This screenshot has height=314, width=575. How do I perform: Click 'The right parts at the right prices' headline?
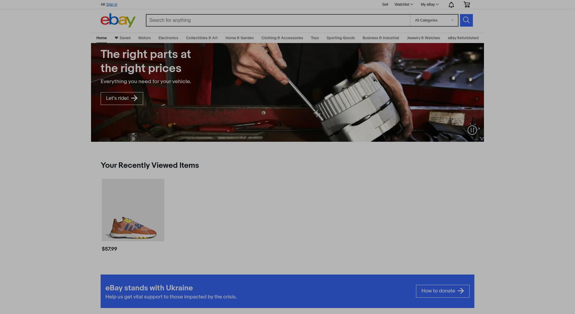point(146,61)
